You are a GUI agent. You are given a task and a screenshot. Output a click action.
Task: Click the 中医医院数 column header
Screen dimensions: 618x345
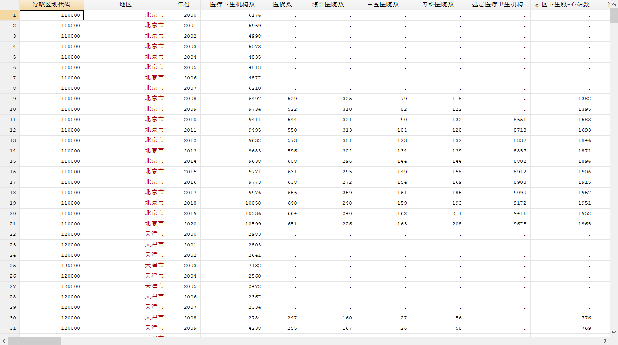point(383,5)
